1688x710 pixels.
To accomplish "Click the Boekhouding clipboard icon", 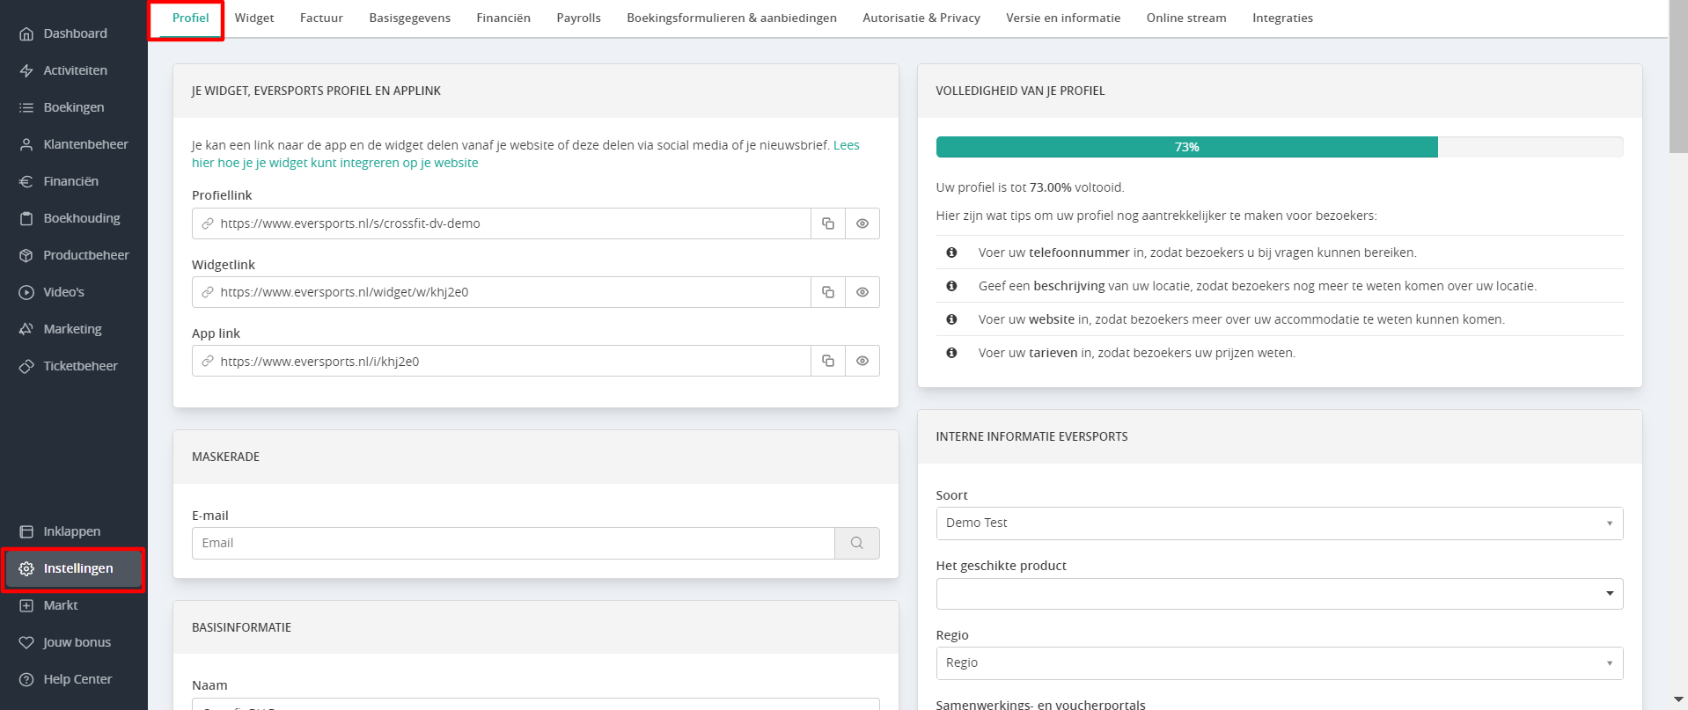I will tap(26, 218).
